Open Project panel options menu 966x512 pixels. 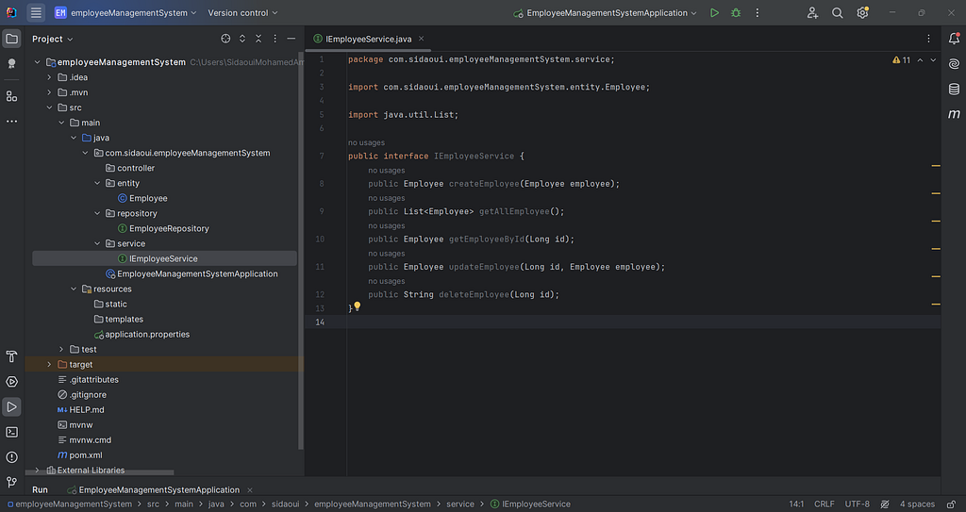pos(275,39)
